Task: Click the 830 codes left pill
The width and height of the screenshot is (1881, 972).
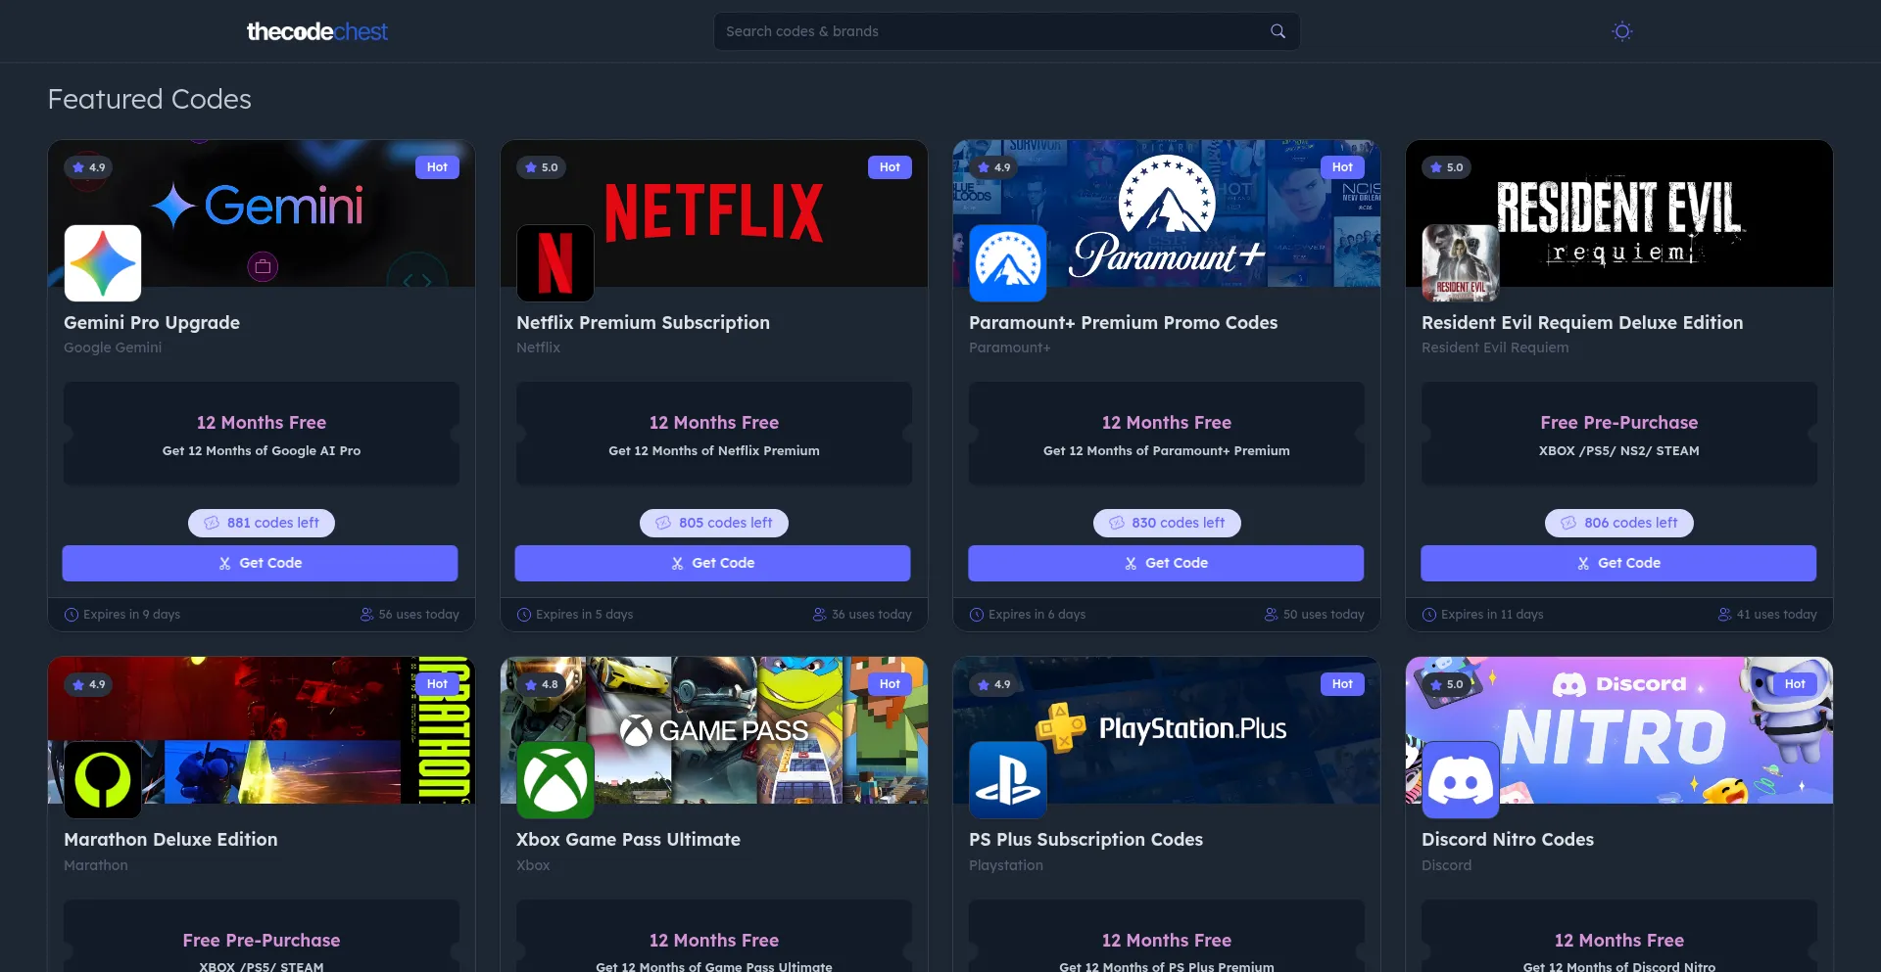Action: point(1167,523)
